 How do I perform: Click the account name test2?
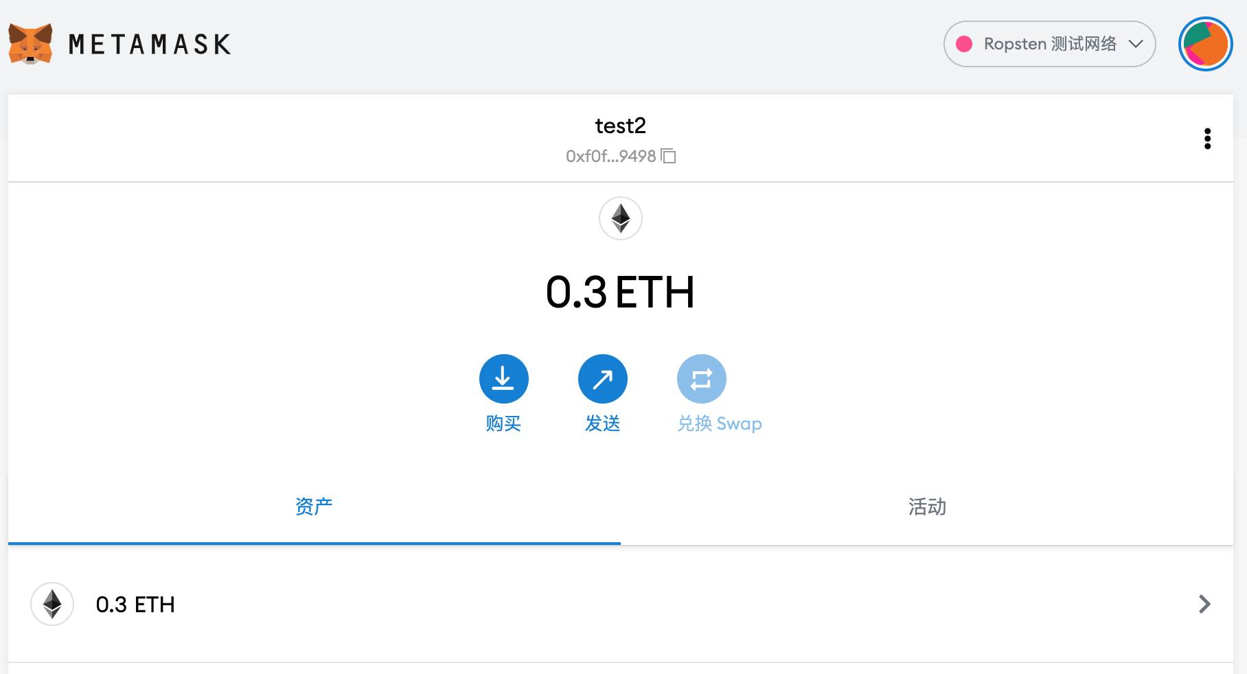click(x=620, y=126)
